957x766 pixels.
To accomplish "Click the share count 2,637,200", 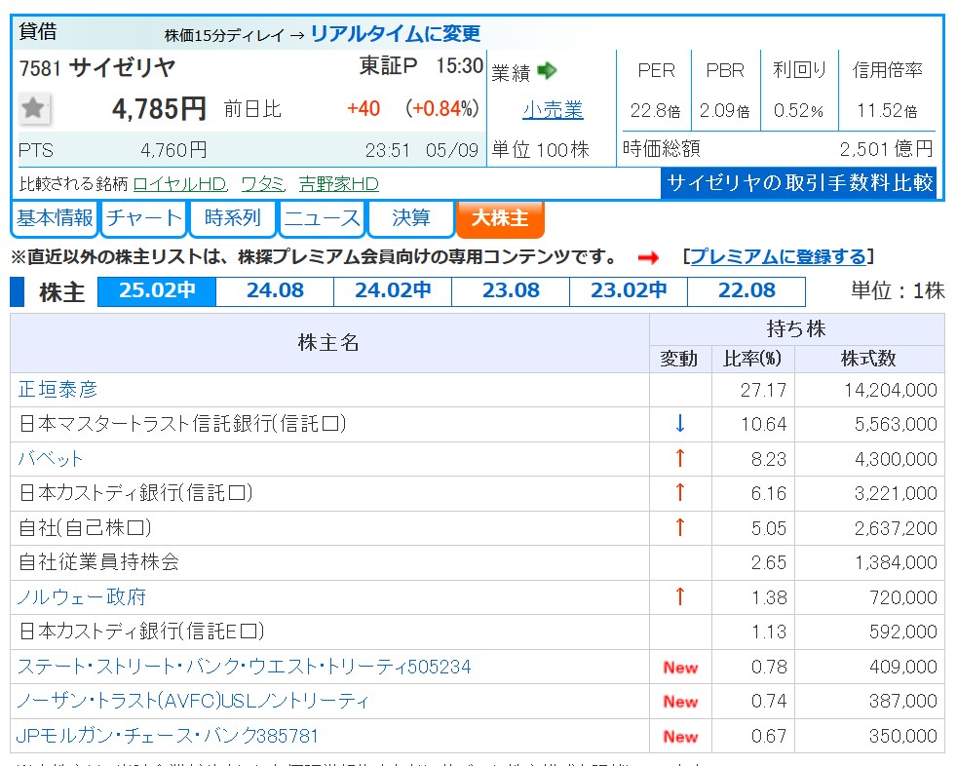I will (896, 528).
